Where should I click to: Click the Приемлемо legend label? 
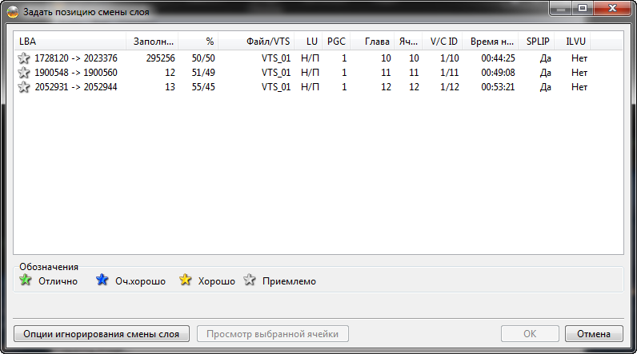click(x=289, y=281)
